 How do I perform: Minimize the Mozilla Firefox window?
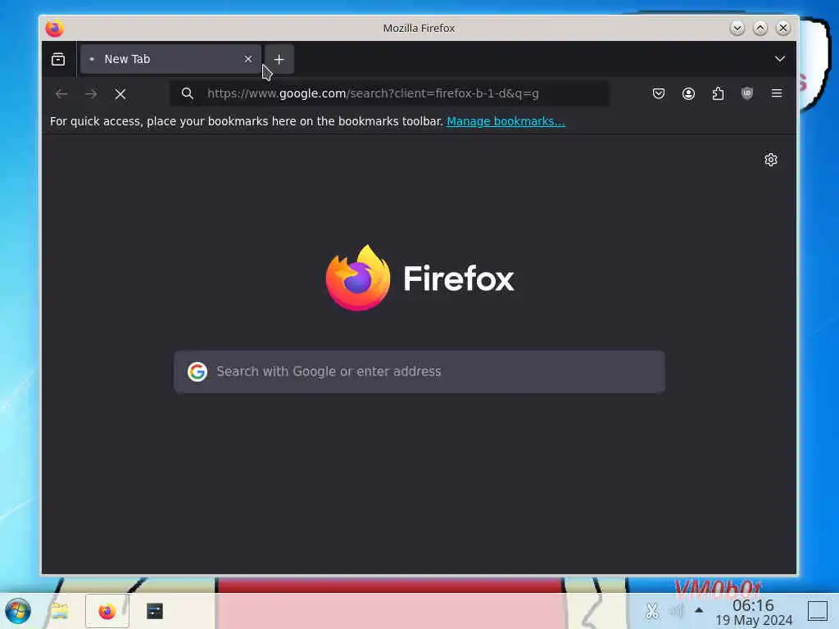pyautogui.click(x=737, y=28)
